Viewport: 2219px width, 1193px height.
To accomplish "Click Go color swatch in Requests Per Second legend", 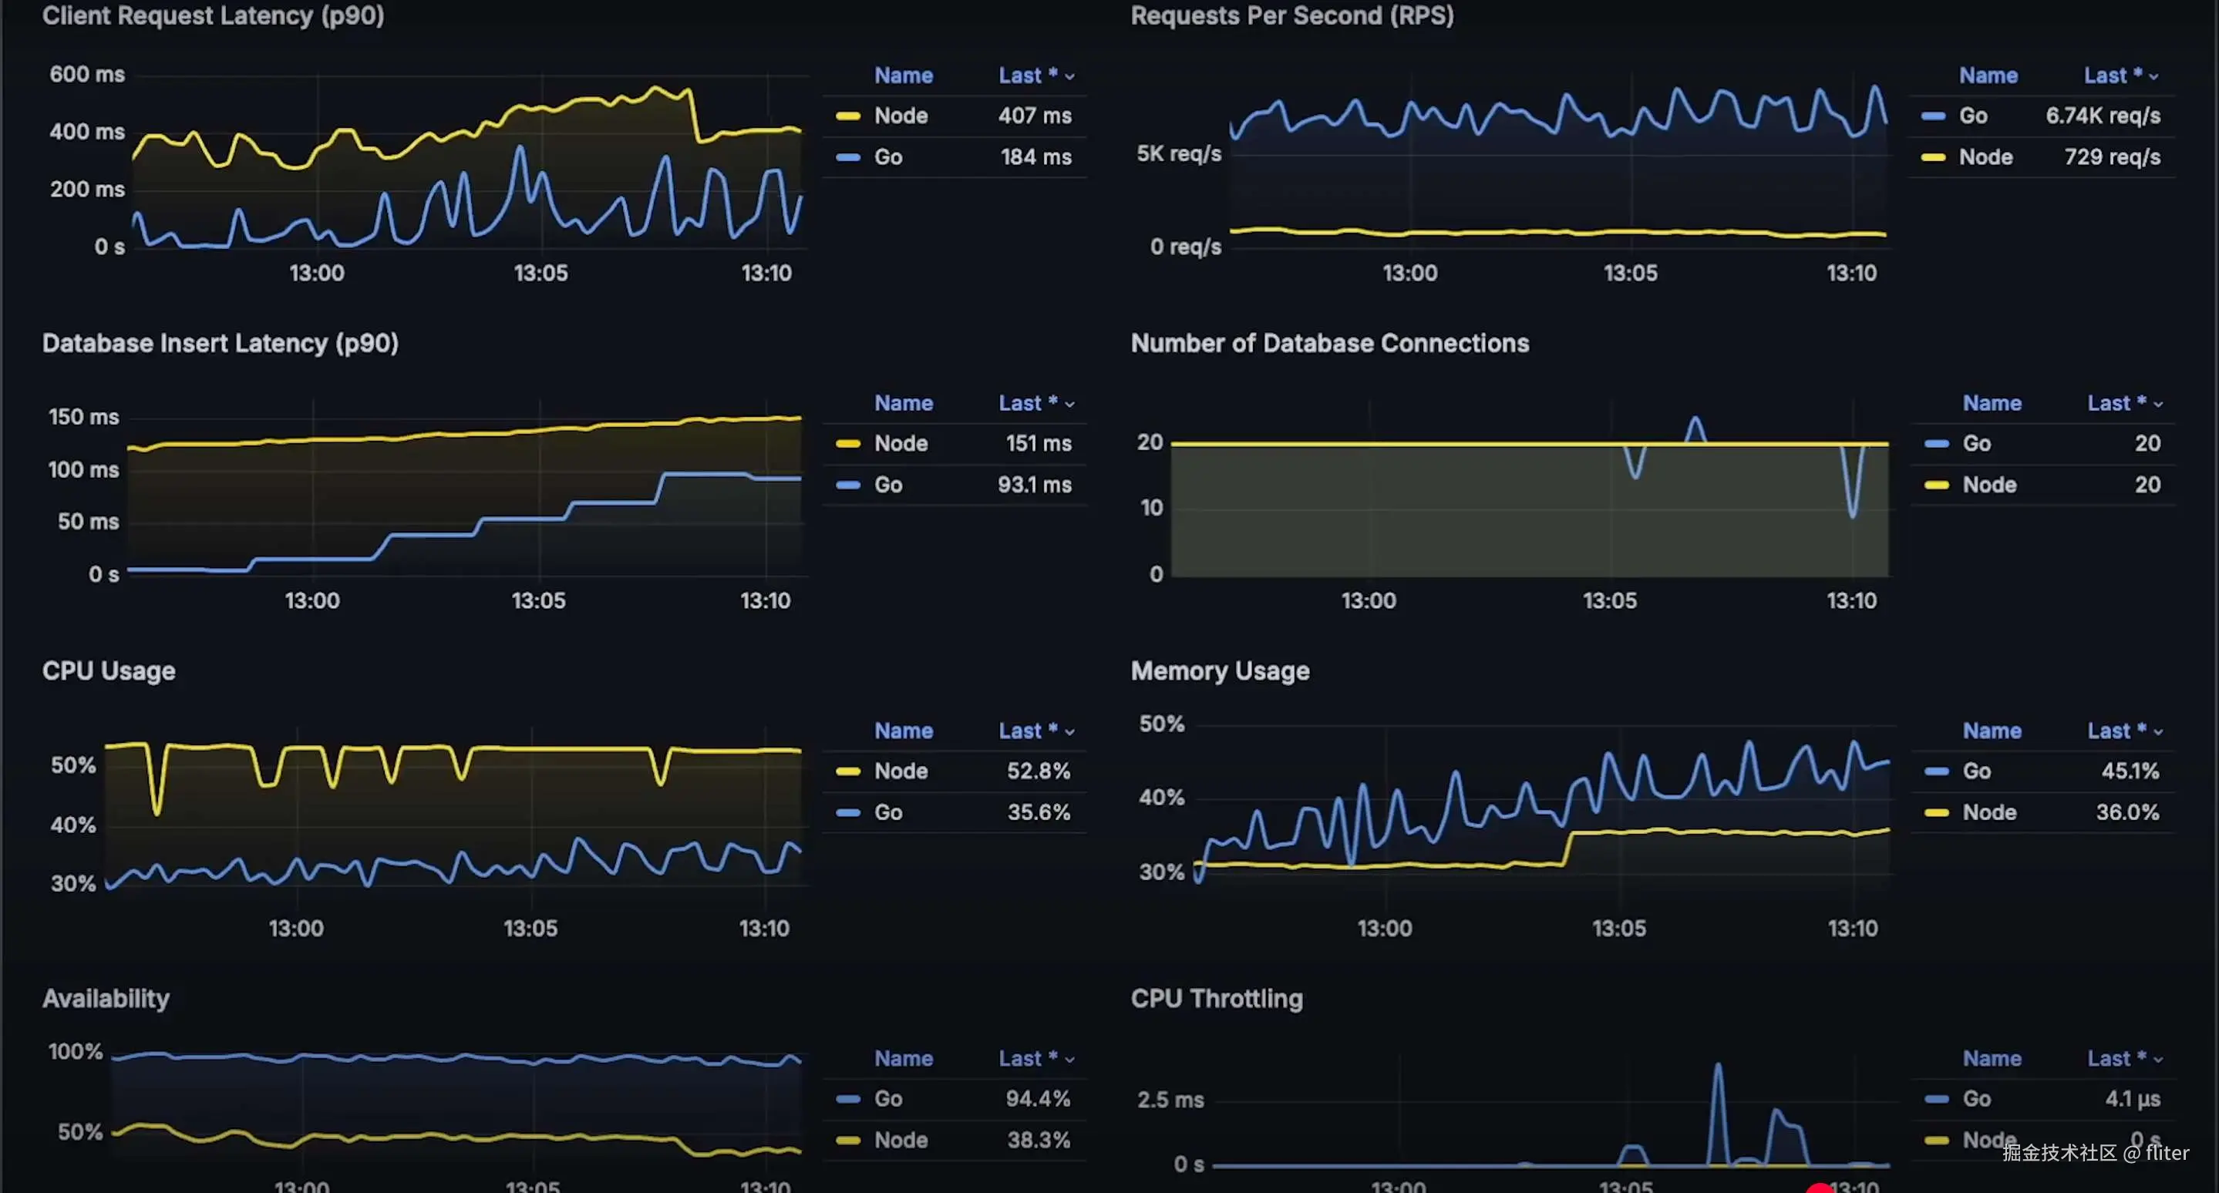I will pos(1933,116).
